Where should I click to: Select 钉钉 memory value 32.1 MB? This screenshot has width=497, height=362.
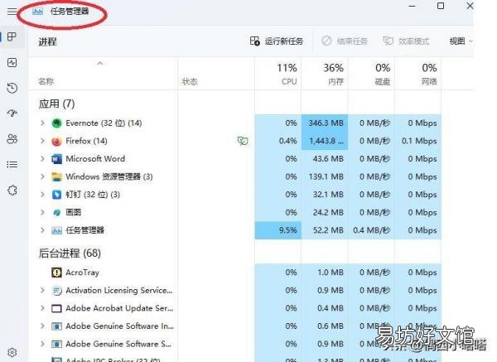tap(328, 195)
